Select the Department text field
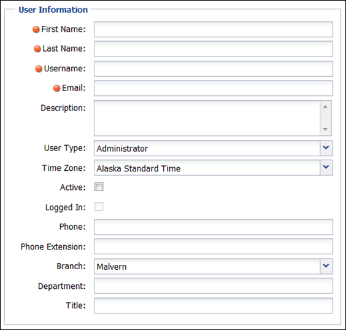This screenshot has height=330, width=346. (x=213, y=286)
